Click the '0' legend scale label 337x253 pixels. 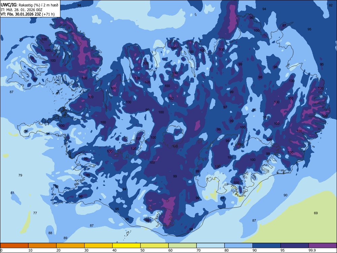coord(1,250)
